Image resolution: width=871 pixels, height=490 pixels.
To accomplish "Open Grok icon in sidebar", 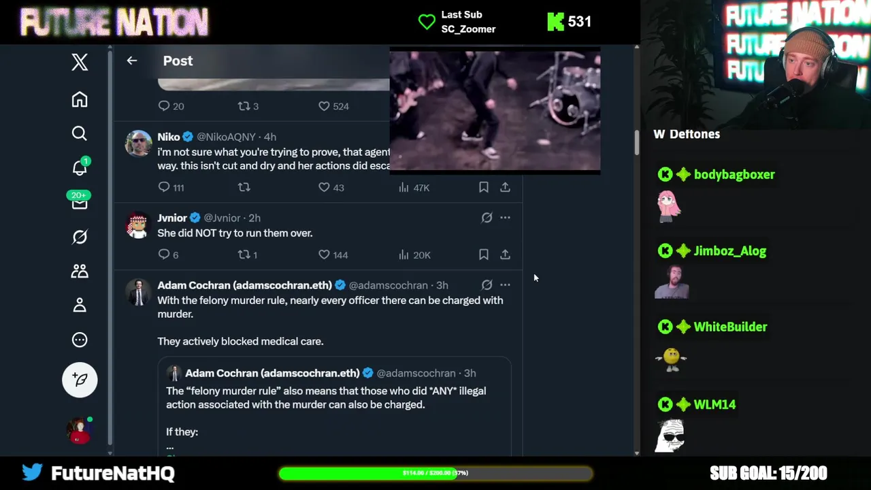I will coord(80,236).
